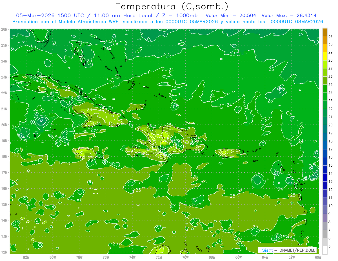Click the colorbar label "5"
Viewport: 338px width, 261px height.
tap(330, 246)
